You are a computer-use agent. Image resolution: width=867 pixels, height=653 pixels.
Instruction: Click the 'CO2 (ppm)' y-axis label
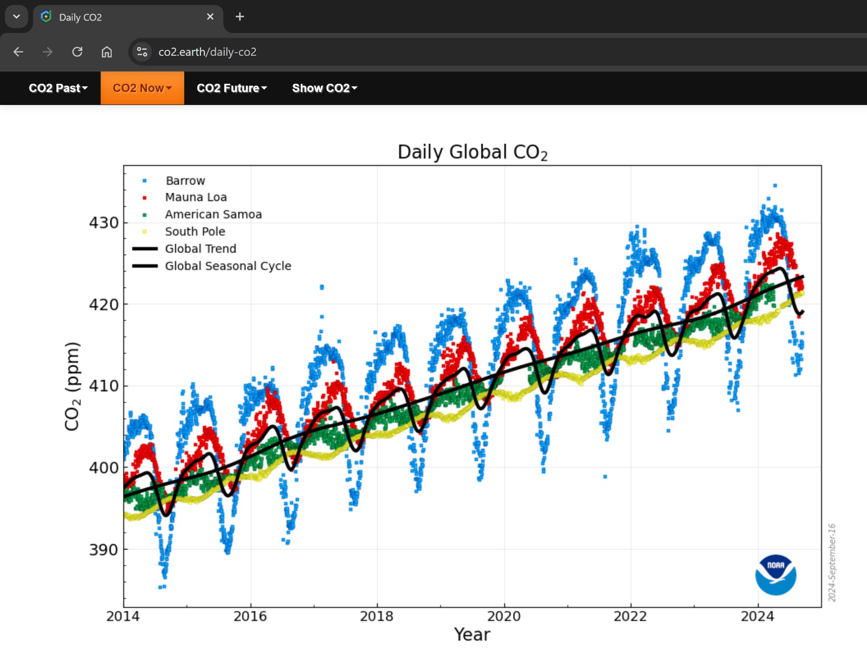(x=72, y=386)
